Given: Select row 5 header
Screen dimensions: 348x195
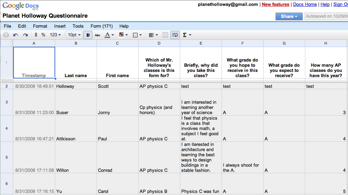Looking at the screenshot, I should (7, 157).
